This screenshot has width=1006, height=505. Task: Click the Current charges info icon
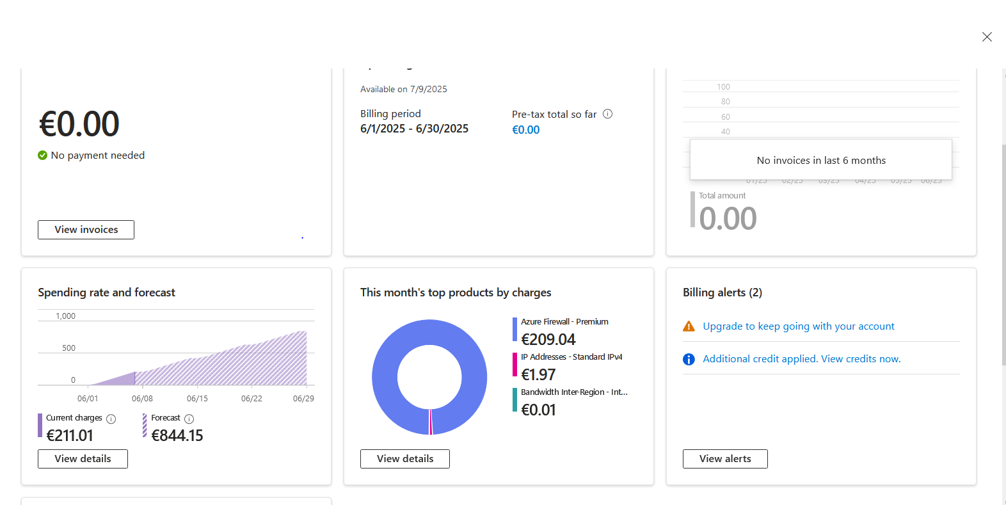click(111, 419)
